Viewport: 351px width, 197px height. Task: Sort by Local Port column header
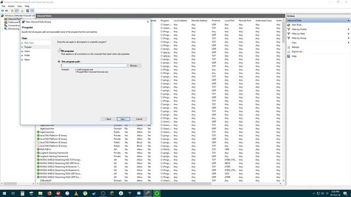click(229, 21)
